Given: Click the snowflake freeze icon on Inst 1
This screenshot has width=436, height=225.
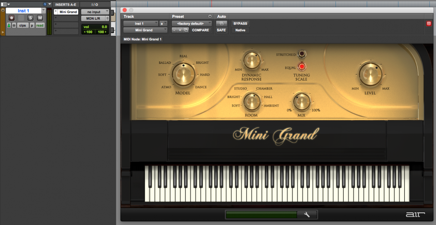Looking at the screenshot, I should pos(14,25).
